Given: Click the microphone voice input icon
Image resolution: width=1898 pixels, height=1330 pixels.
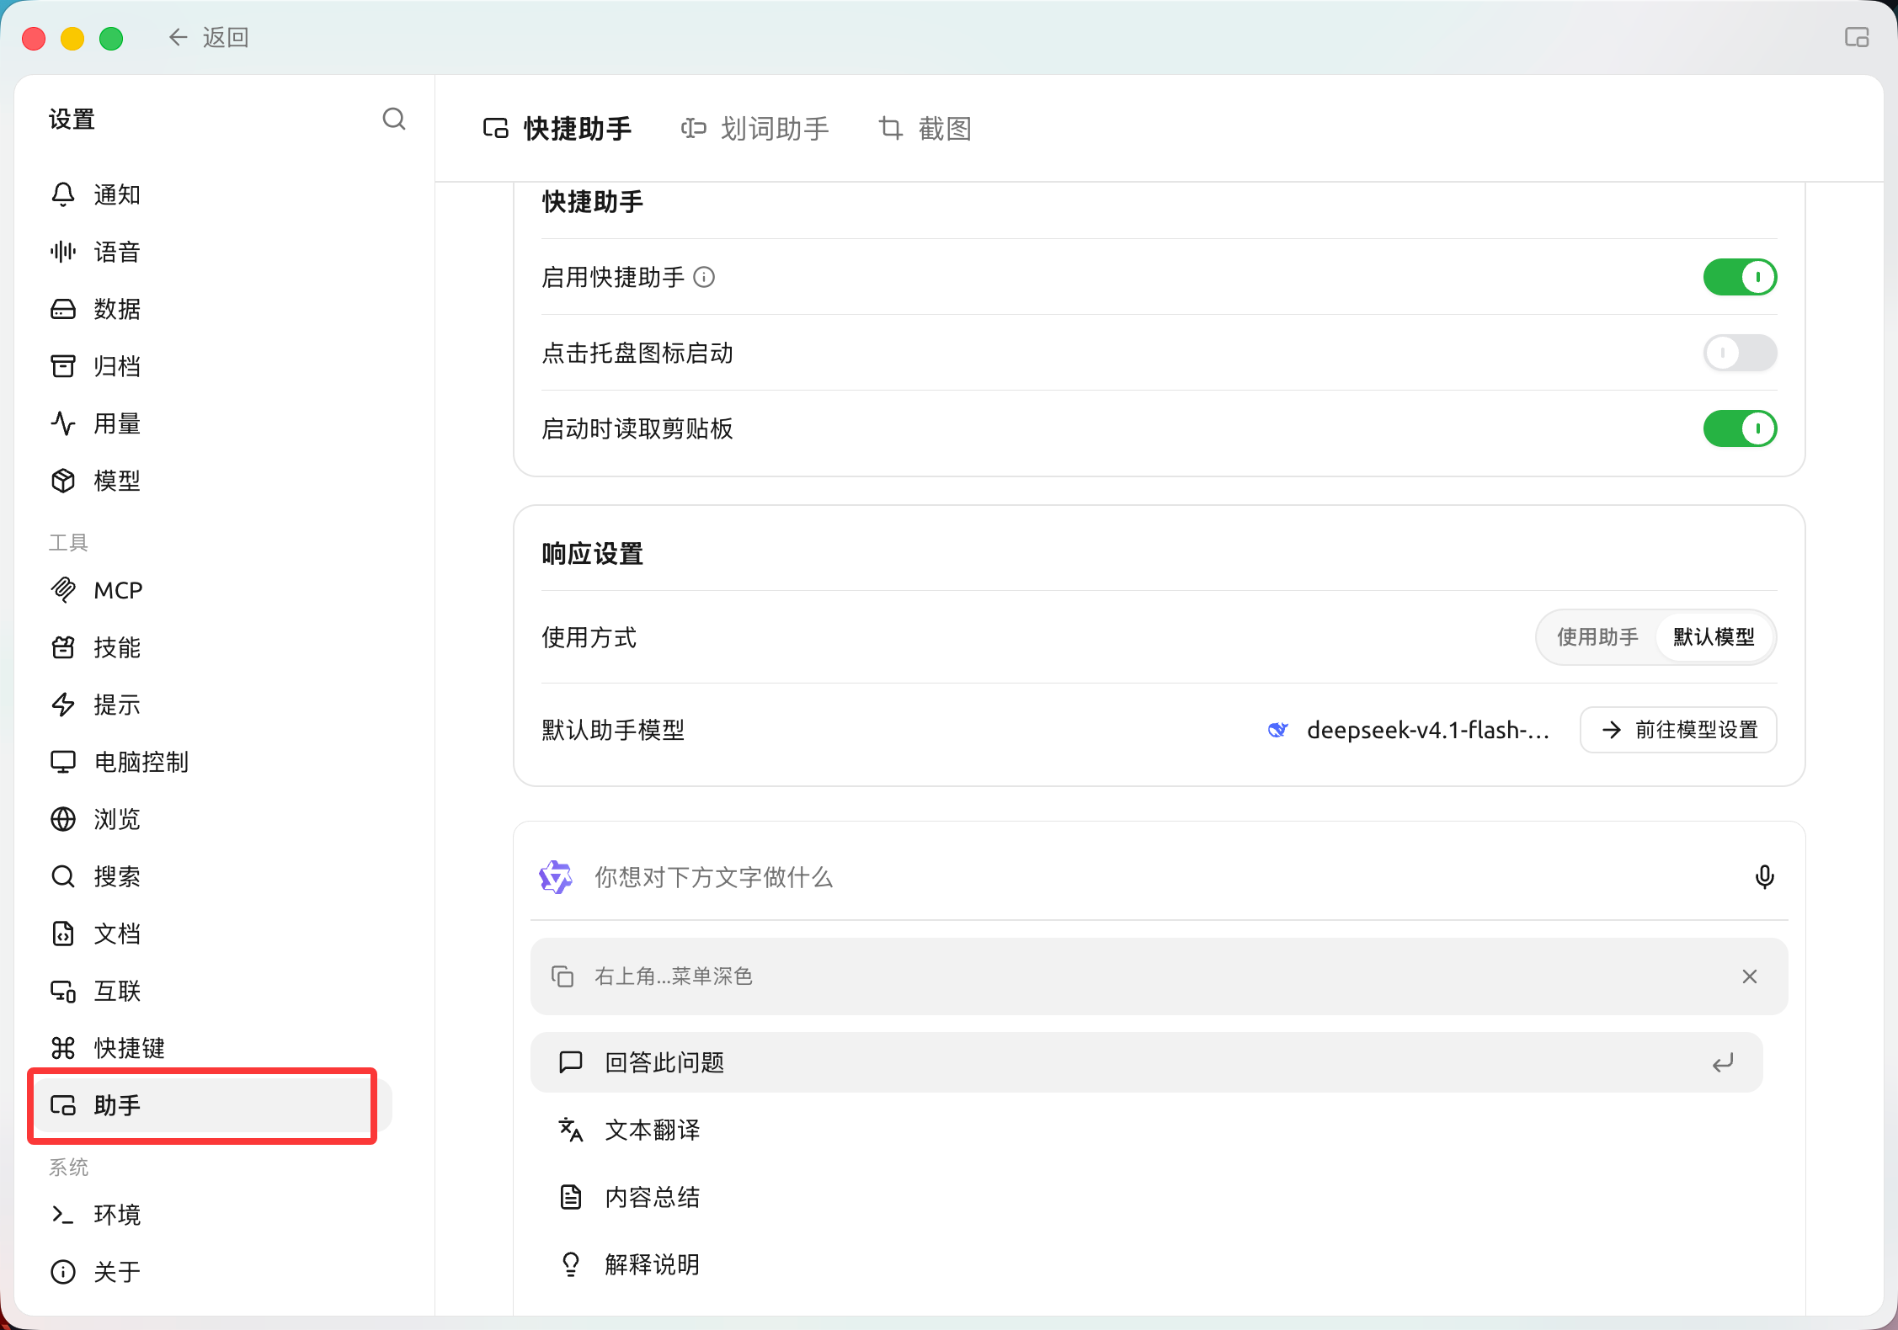Looking at the screenshot, I should click(x=1764, y=877).
